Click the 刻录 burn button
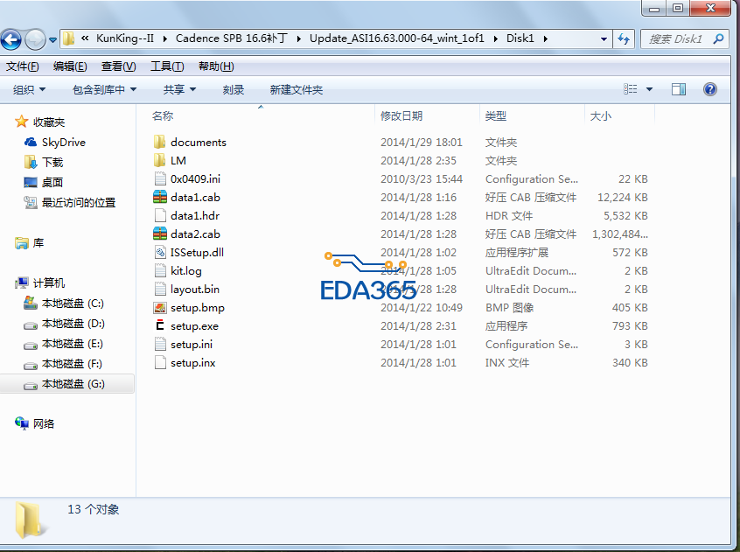Viewport: 740px width, 552px height. (234, 89)
